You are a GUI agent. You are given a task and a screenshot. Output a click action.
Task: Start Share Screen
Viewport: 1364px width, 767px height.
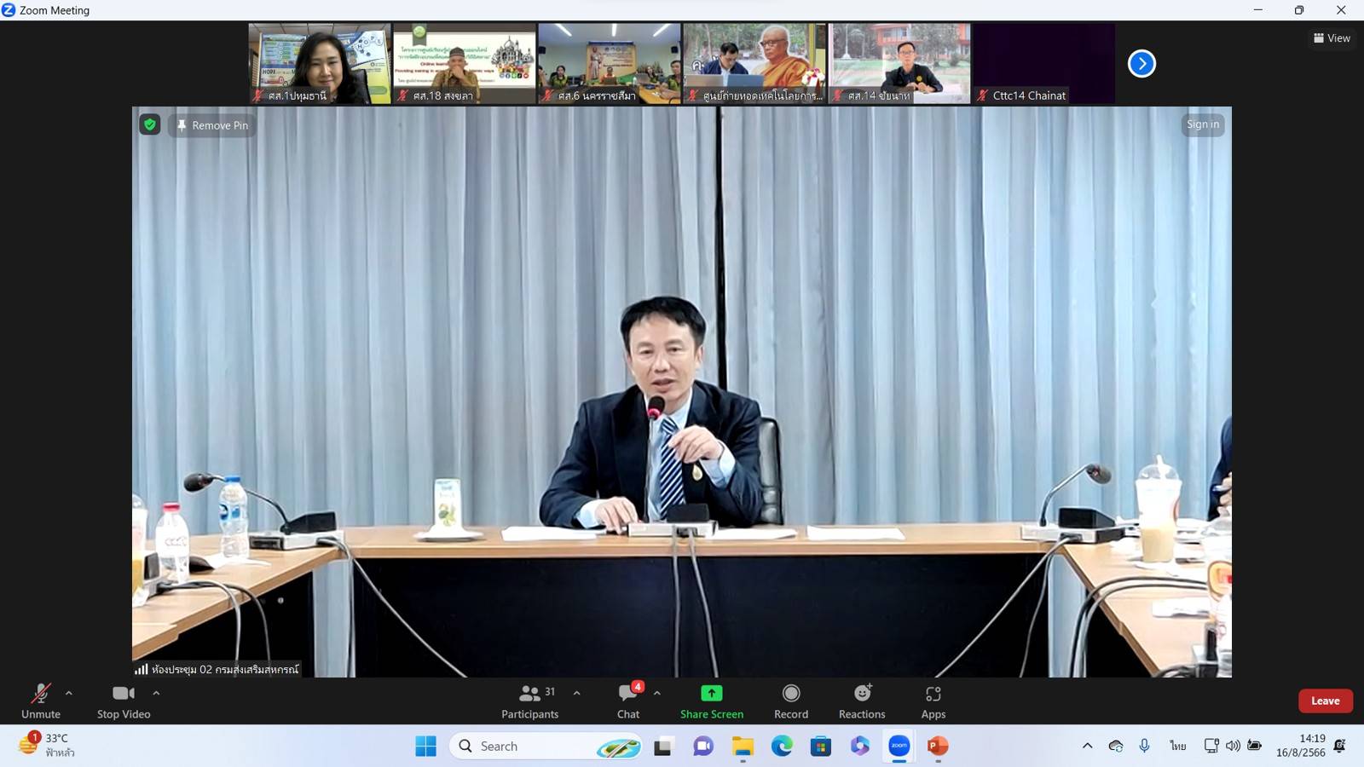pos(712,701)
